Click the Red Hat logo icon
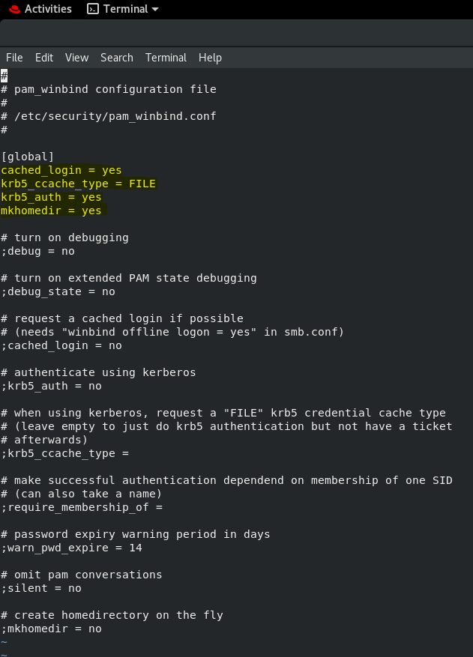Image resolution: width=473 pixels, height=657 pixels. [11, 9]
